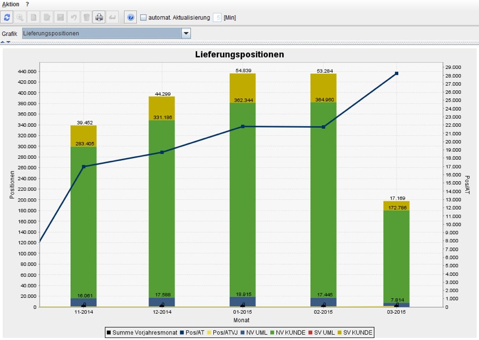The width and height of the screenshot is (479, 340).
Task: Click the disabled save floppy icon
Action: tap(60, 18)
